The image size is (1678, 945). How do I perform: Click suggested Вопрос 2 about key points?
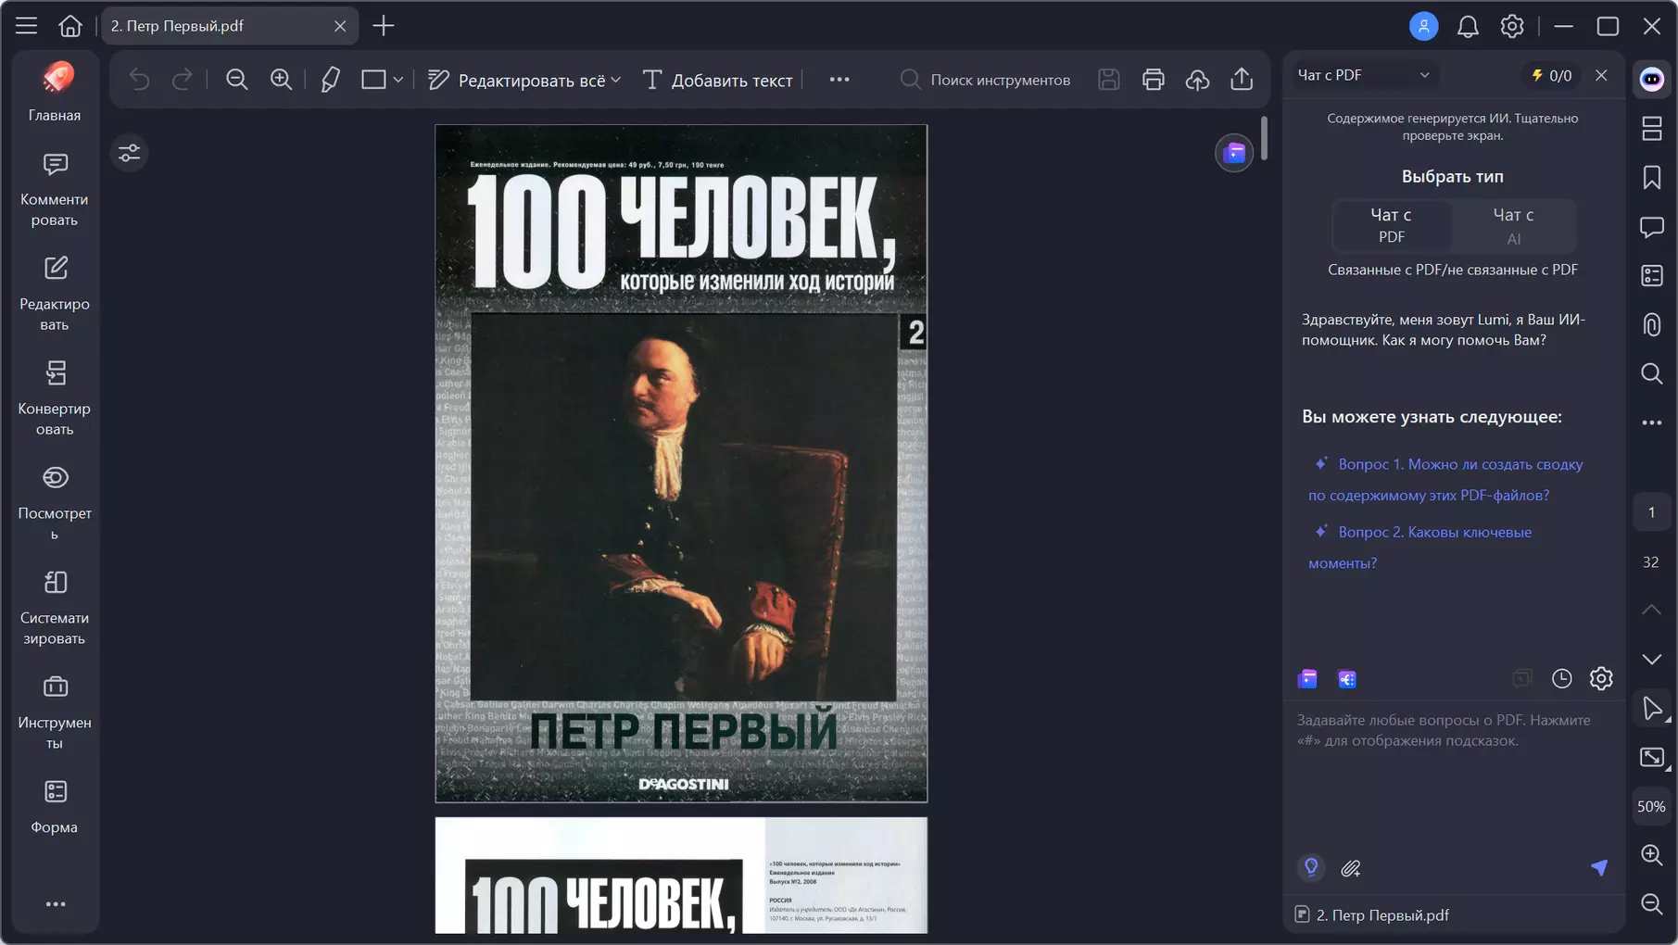point(1420,547)
